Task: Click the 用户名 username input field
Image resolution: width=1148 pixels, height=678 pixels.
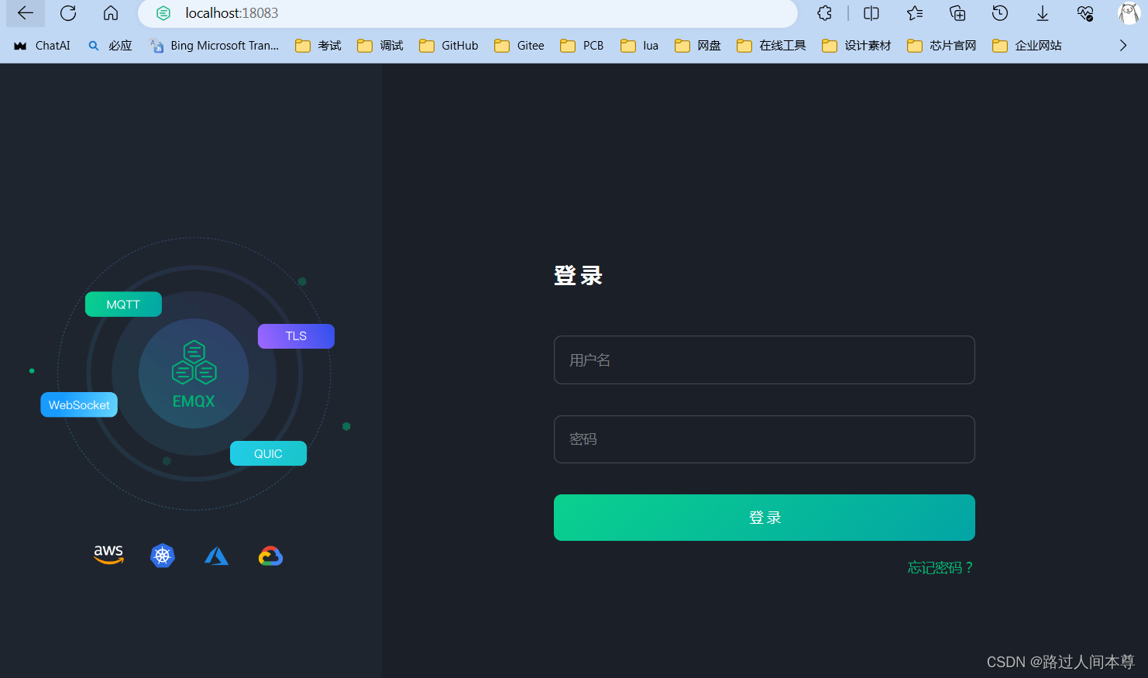Action: click(x=764, y=360)
